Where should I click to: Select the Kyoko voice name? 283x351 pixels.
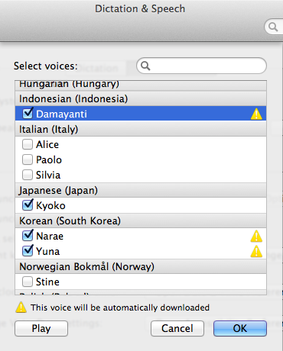pos(50,205)
